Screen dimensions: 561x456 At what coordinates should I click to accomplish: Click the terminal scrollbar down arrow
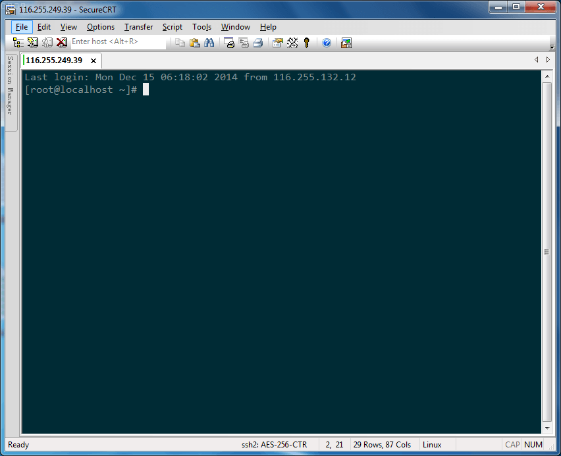coord(547,428)
